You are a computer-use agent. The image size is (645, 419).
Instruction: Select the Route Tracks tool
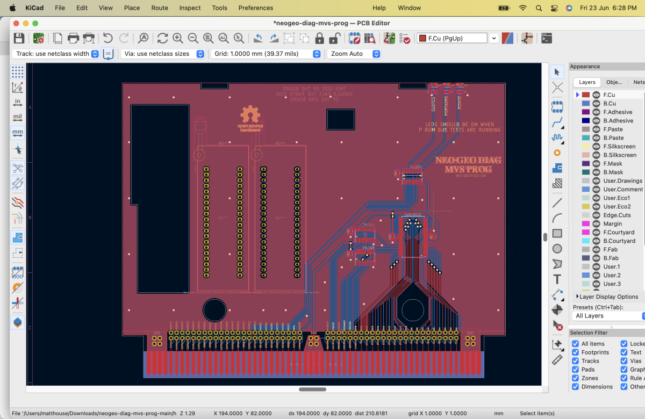(x=557, y=122)
